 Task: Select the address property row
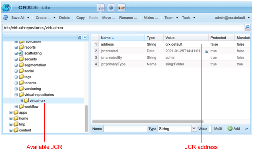coord(171,44)
